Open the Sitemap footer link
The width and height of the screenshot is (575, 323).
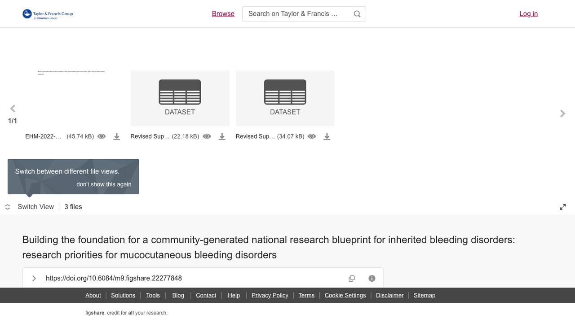point(425,295)
